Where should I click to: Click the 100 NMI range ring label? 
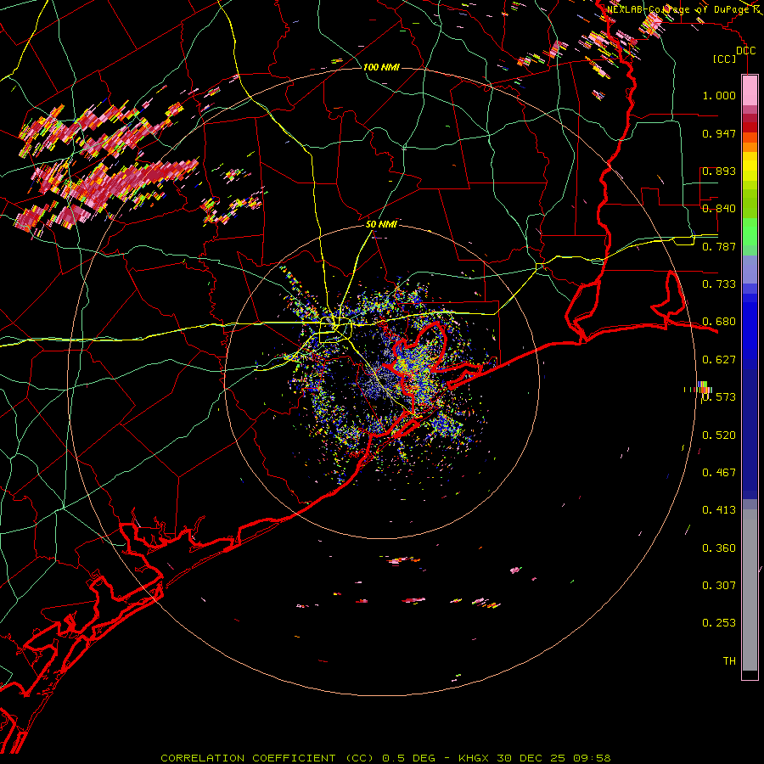coord(381,67)
